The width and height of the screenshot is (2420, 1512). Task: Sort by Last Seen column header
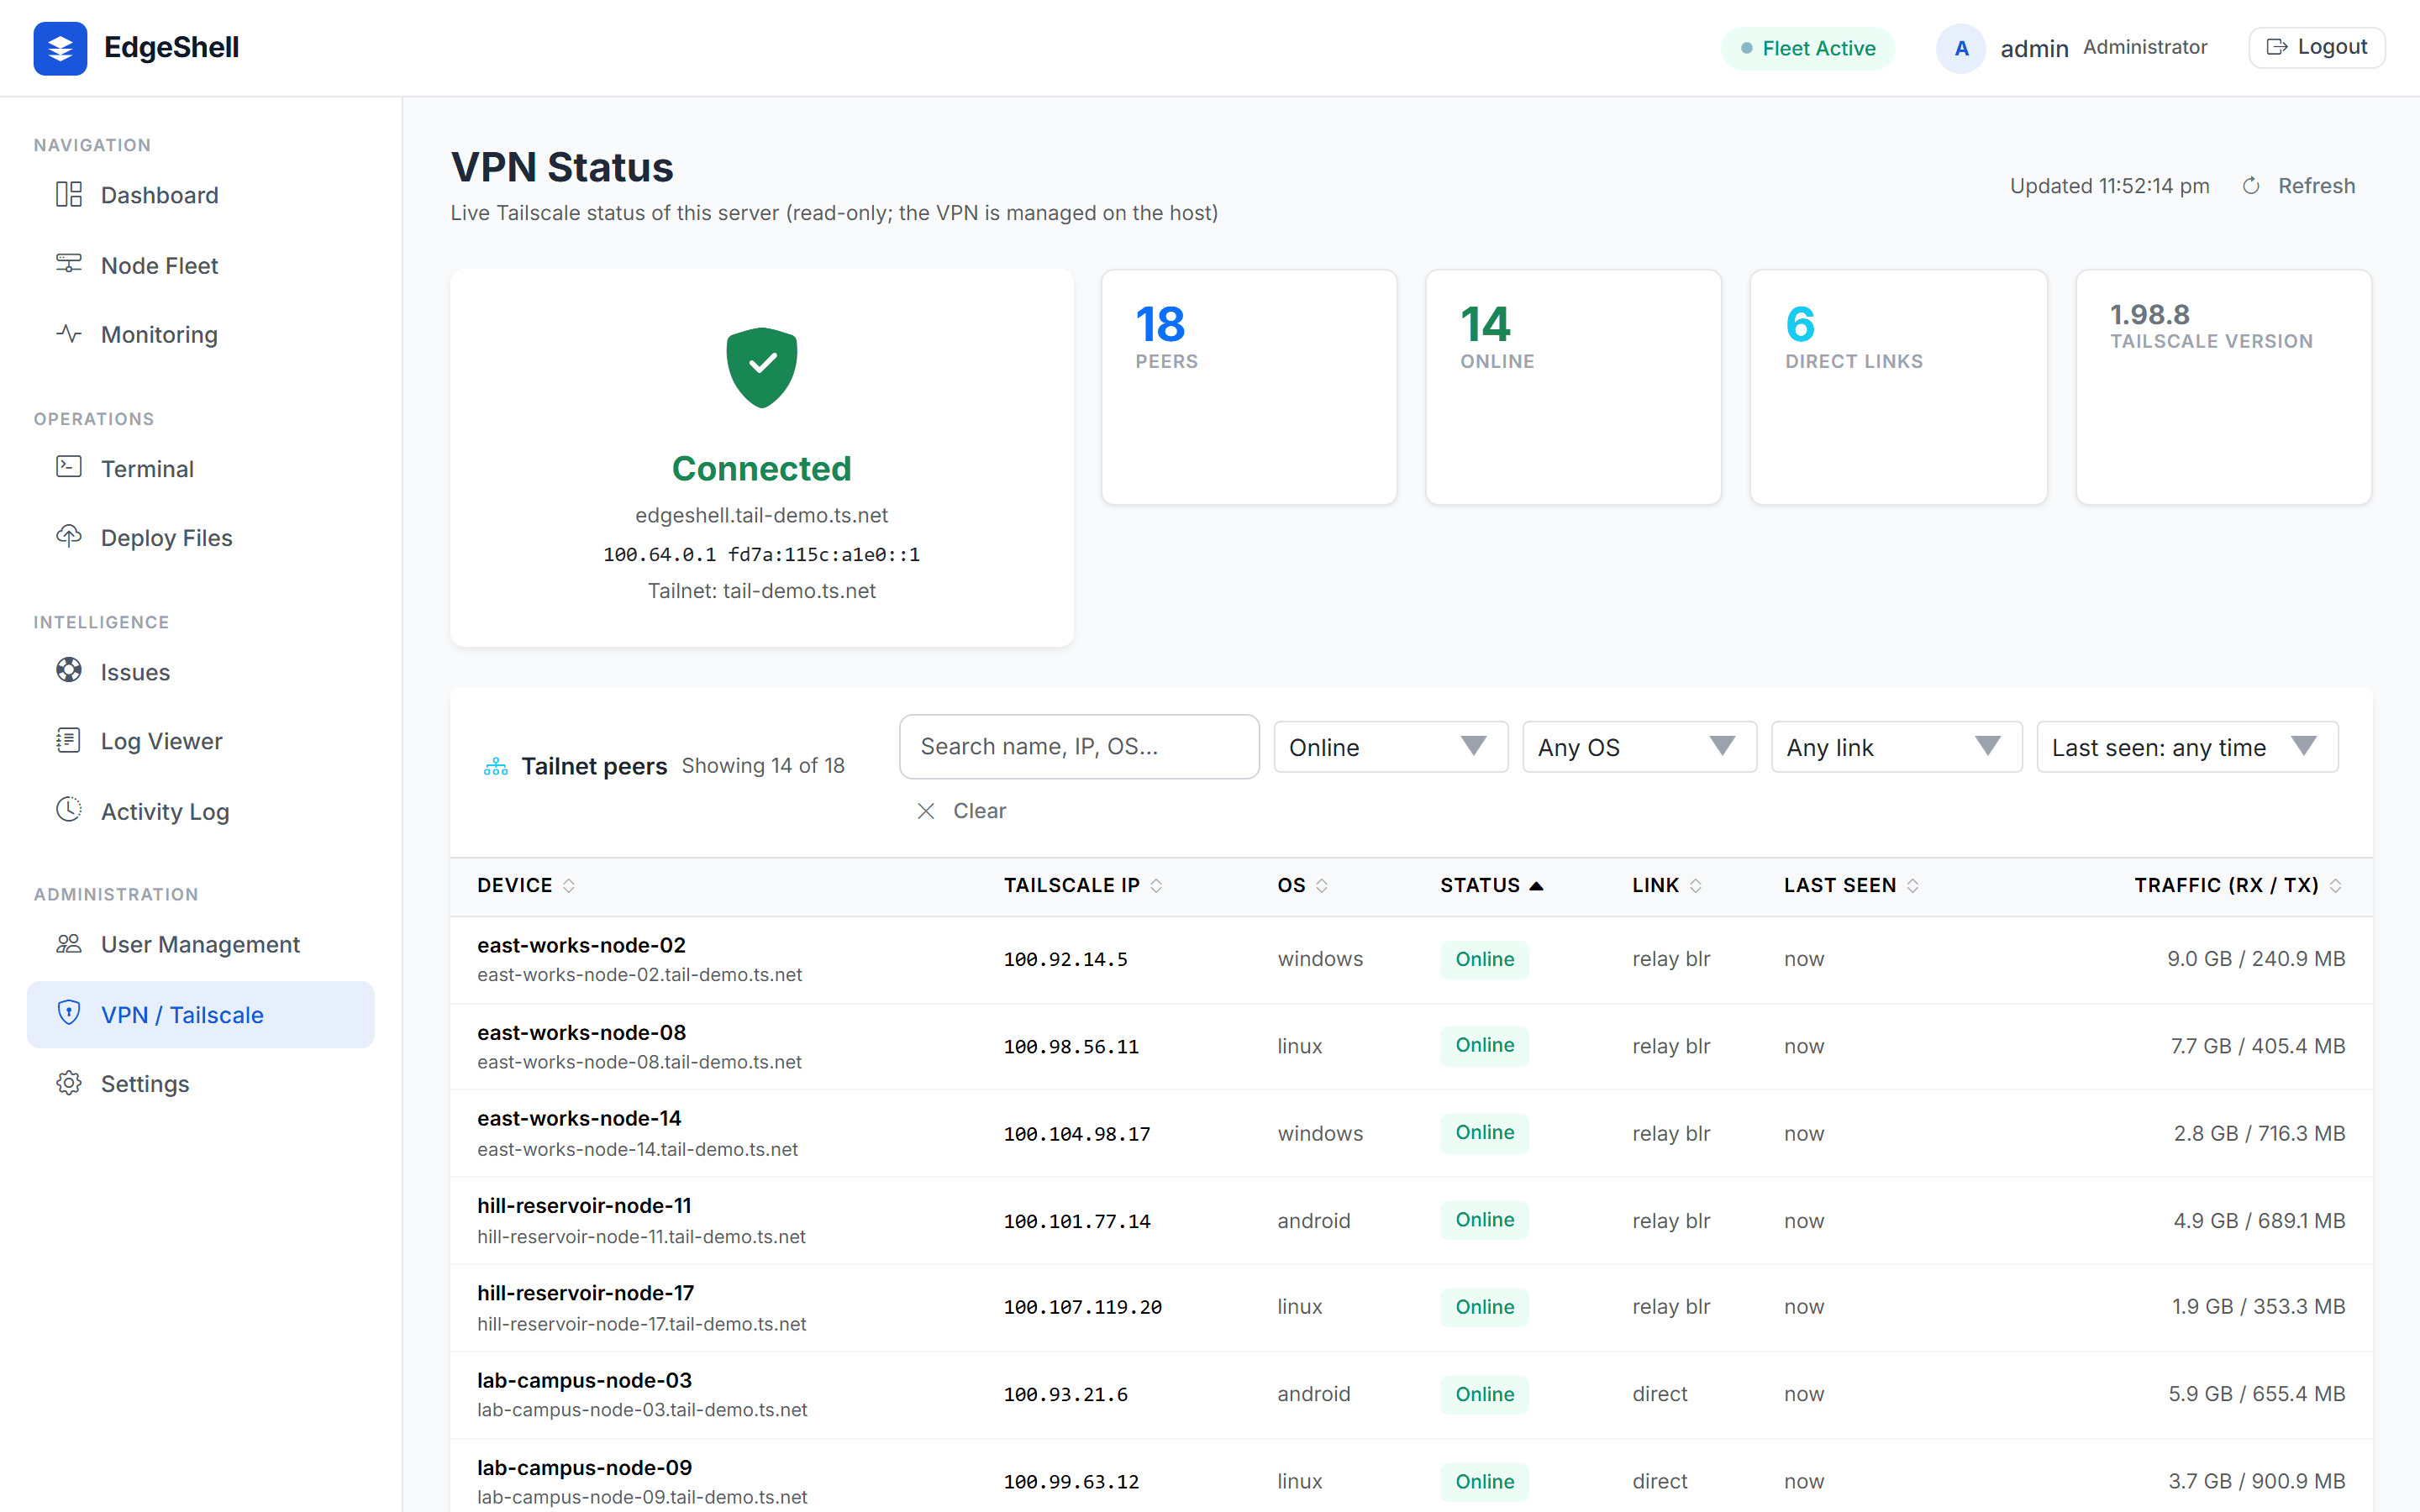point(1851,885)
